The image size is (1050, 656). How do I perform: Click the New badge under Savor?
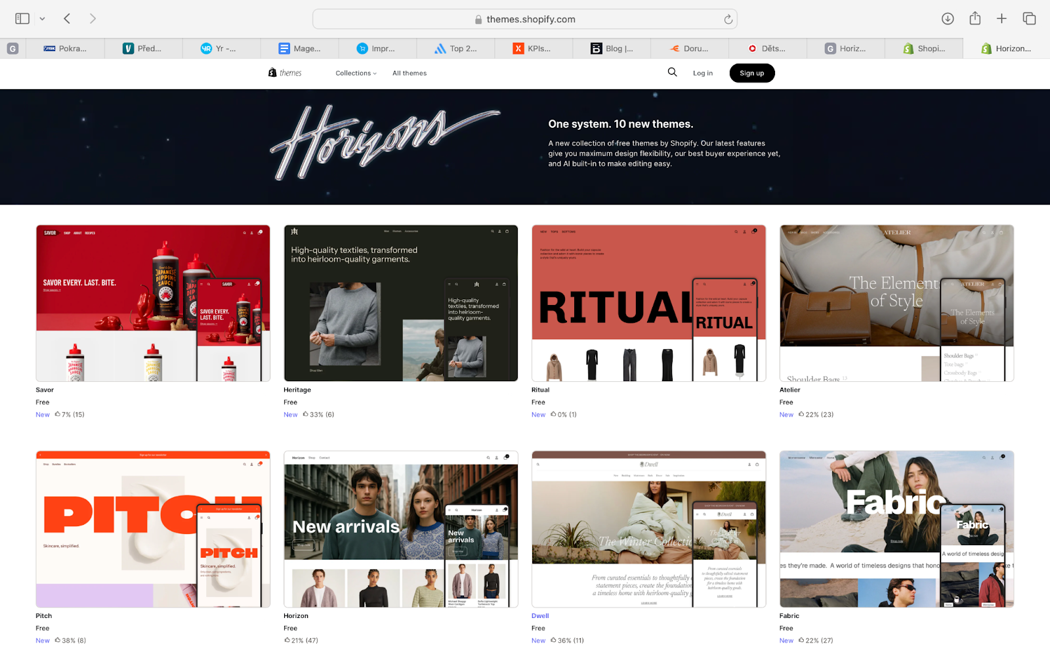coord(43,415)
